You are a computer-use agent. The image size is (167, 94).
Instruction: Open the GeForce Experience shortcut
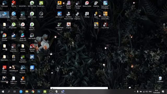(x=23, y=59)
